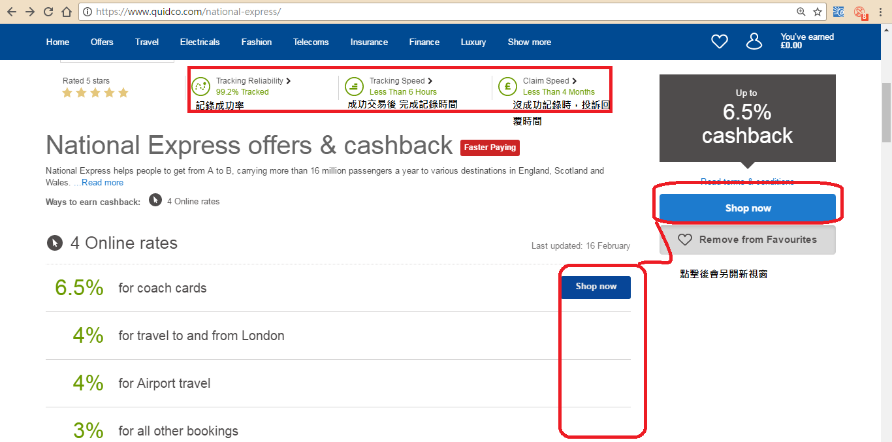Select the 4% for Airport travel row
Image resolution: width=892 pixels, height=442 pixels.
pos(338,383)
